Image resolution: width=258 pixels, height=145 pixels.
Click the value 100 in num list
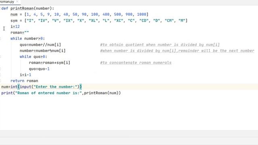point(94,14)
